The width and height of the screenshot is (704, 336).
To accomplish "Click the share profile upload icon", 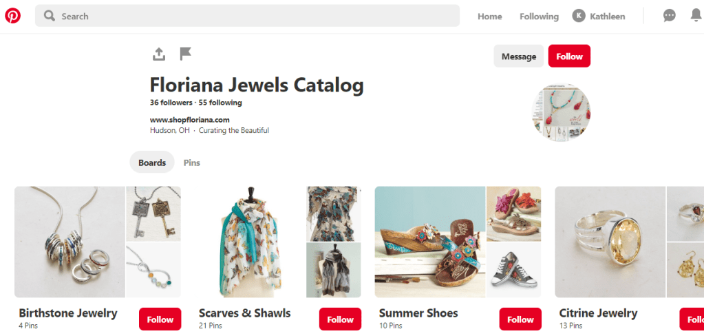I will click(x=159, y=54).
